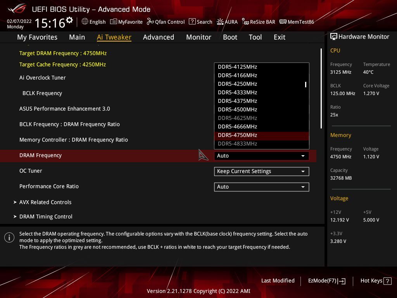
Task: Select BCLK Frequency : DRAM Frequency Ratio row
Action: pos(69,125)
